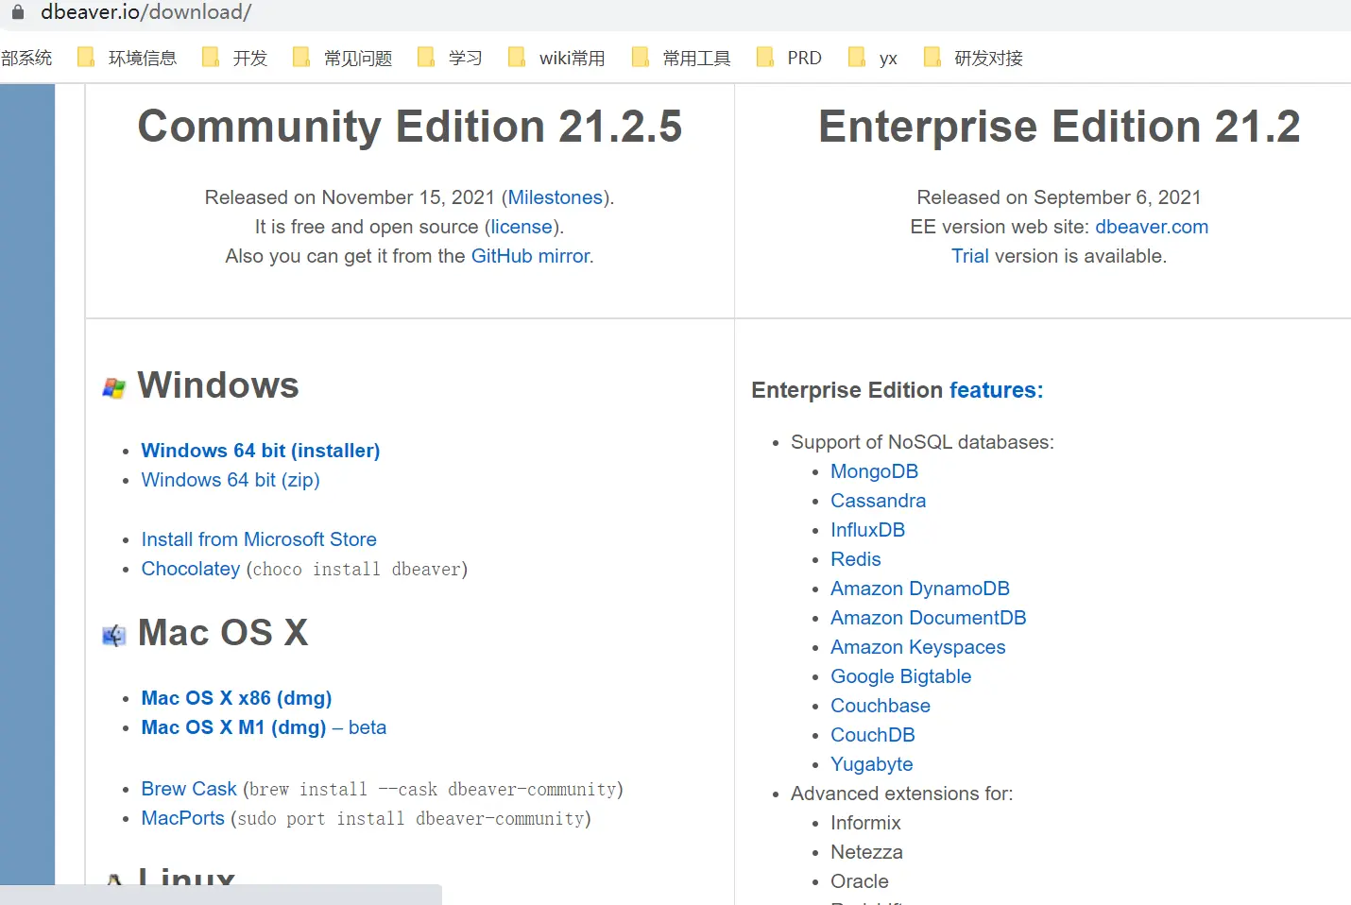
Task: Visit the dbeaver.com link
Action: pyautogui.click(x=1152, y=227)
